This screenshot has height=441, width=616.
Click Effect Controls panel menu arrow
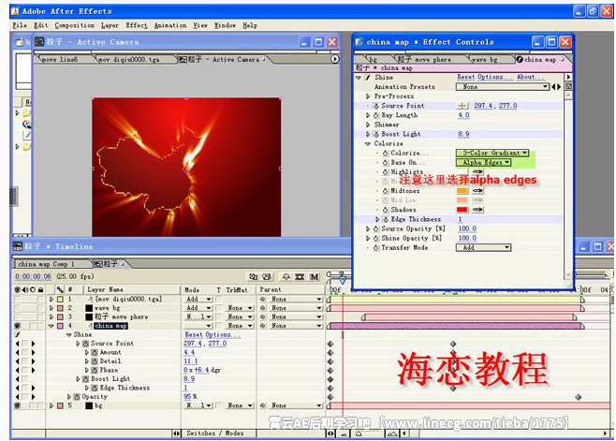coord(568,77)
